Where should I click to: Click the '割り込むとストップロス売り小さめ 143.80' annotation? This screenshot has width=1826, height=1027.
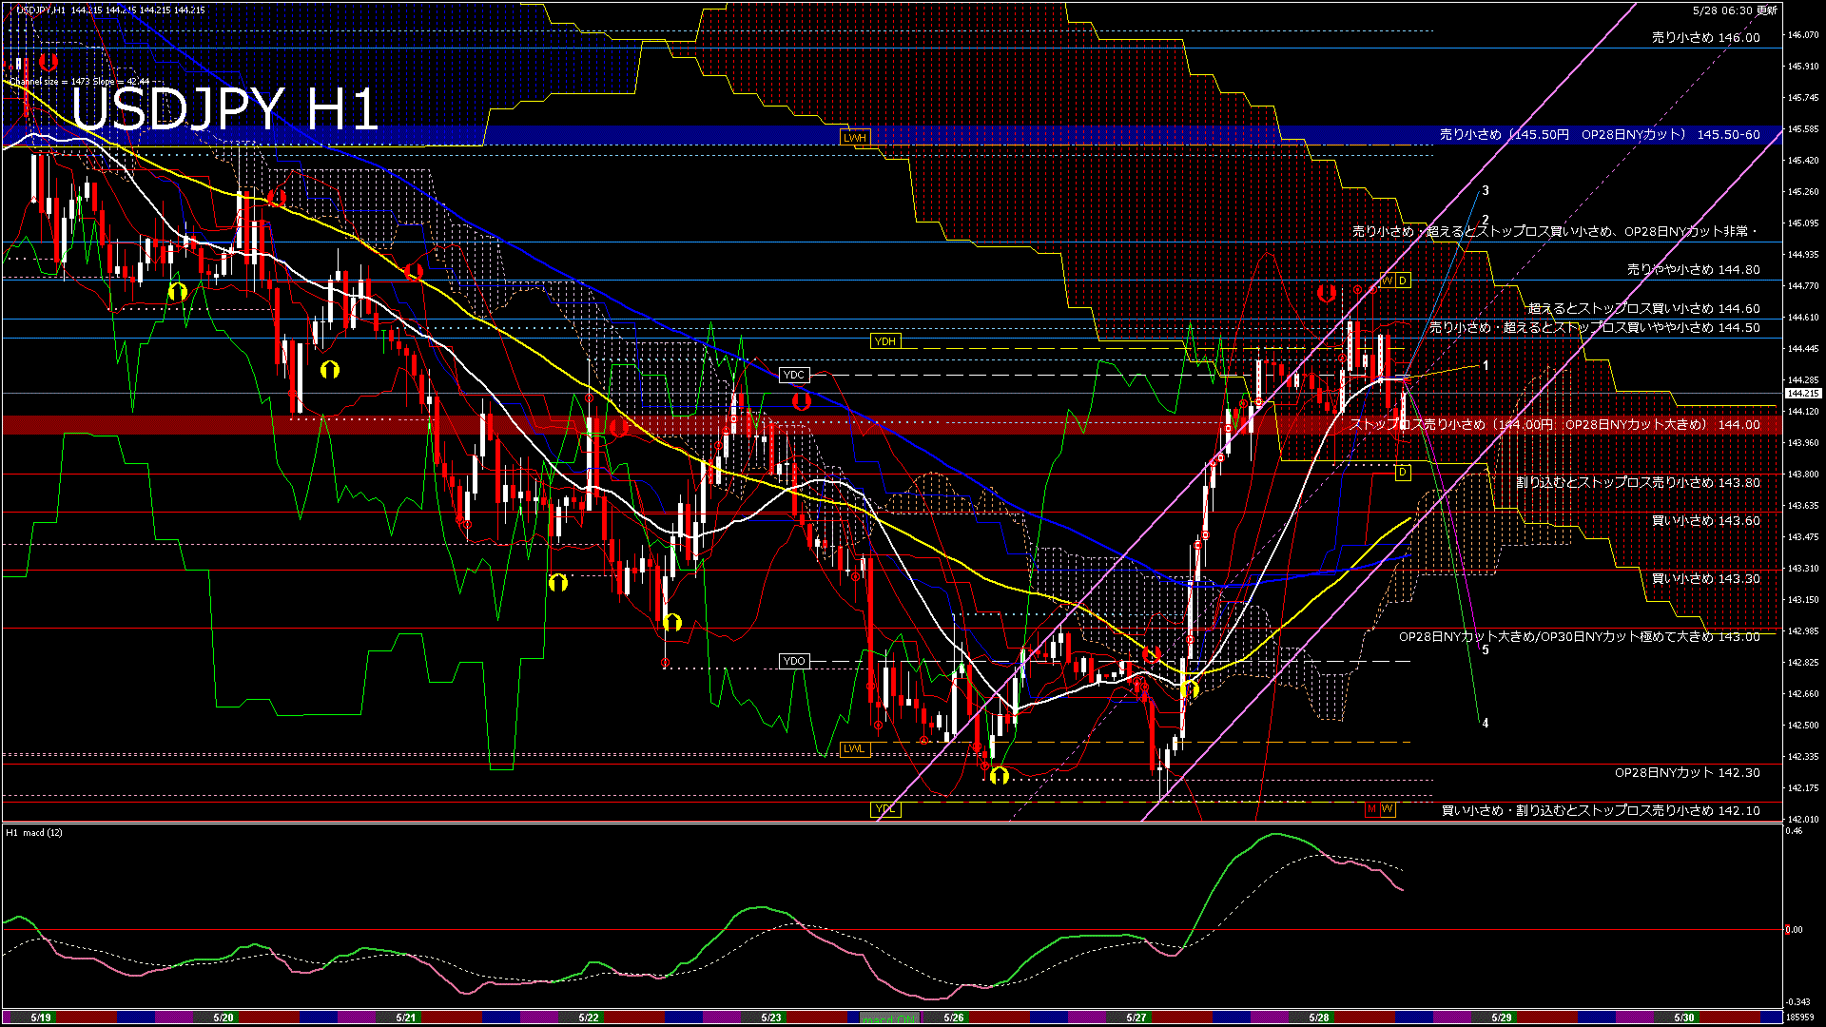[1639, 483]
